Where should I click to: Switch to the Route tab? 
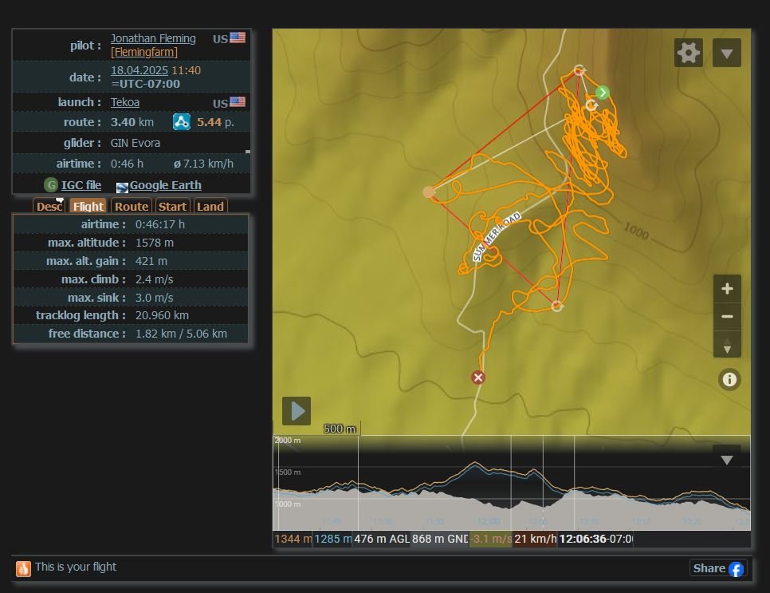131,206
